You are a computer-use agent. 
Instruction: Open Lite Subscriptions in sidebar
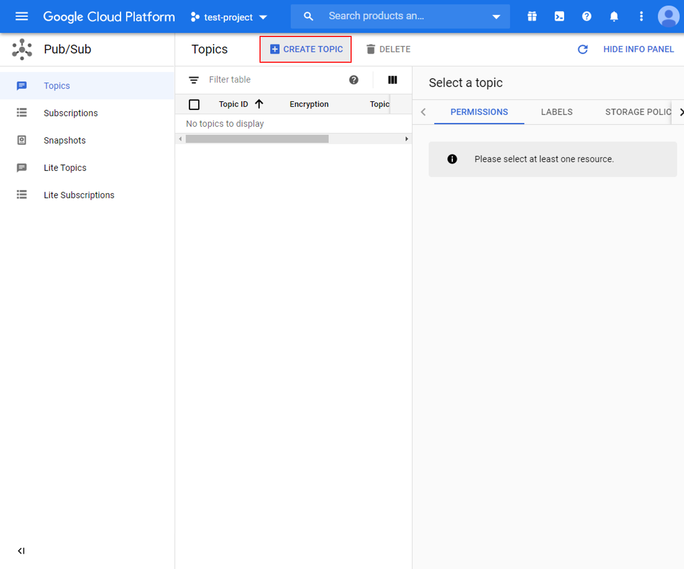(87, 195)
